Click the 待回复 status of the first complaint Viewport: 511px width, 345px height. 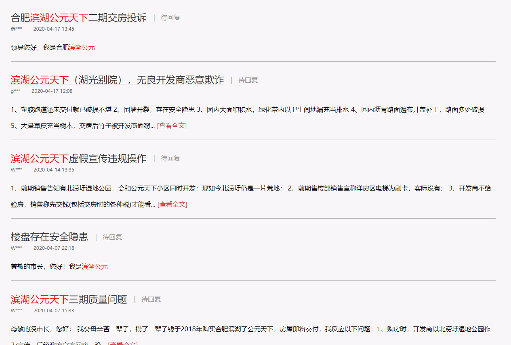pos(171,17)
